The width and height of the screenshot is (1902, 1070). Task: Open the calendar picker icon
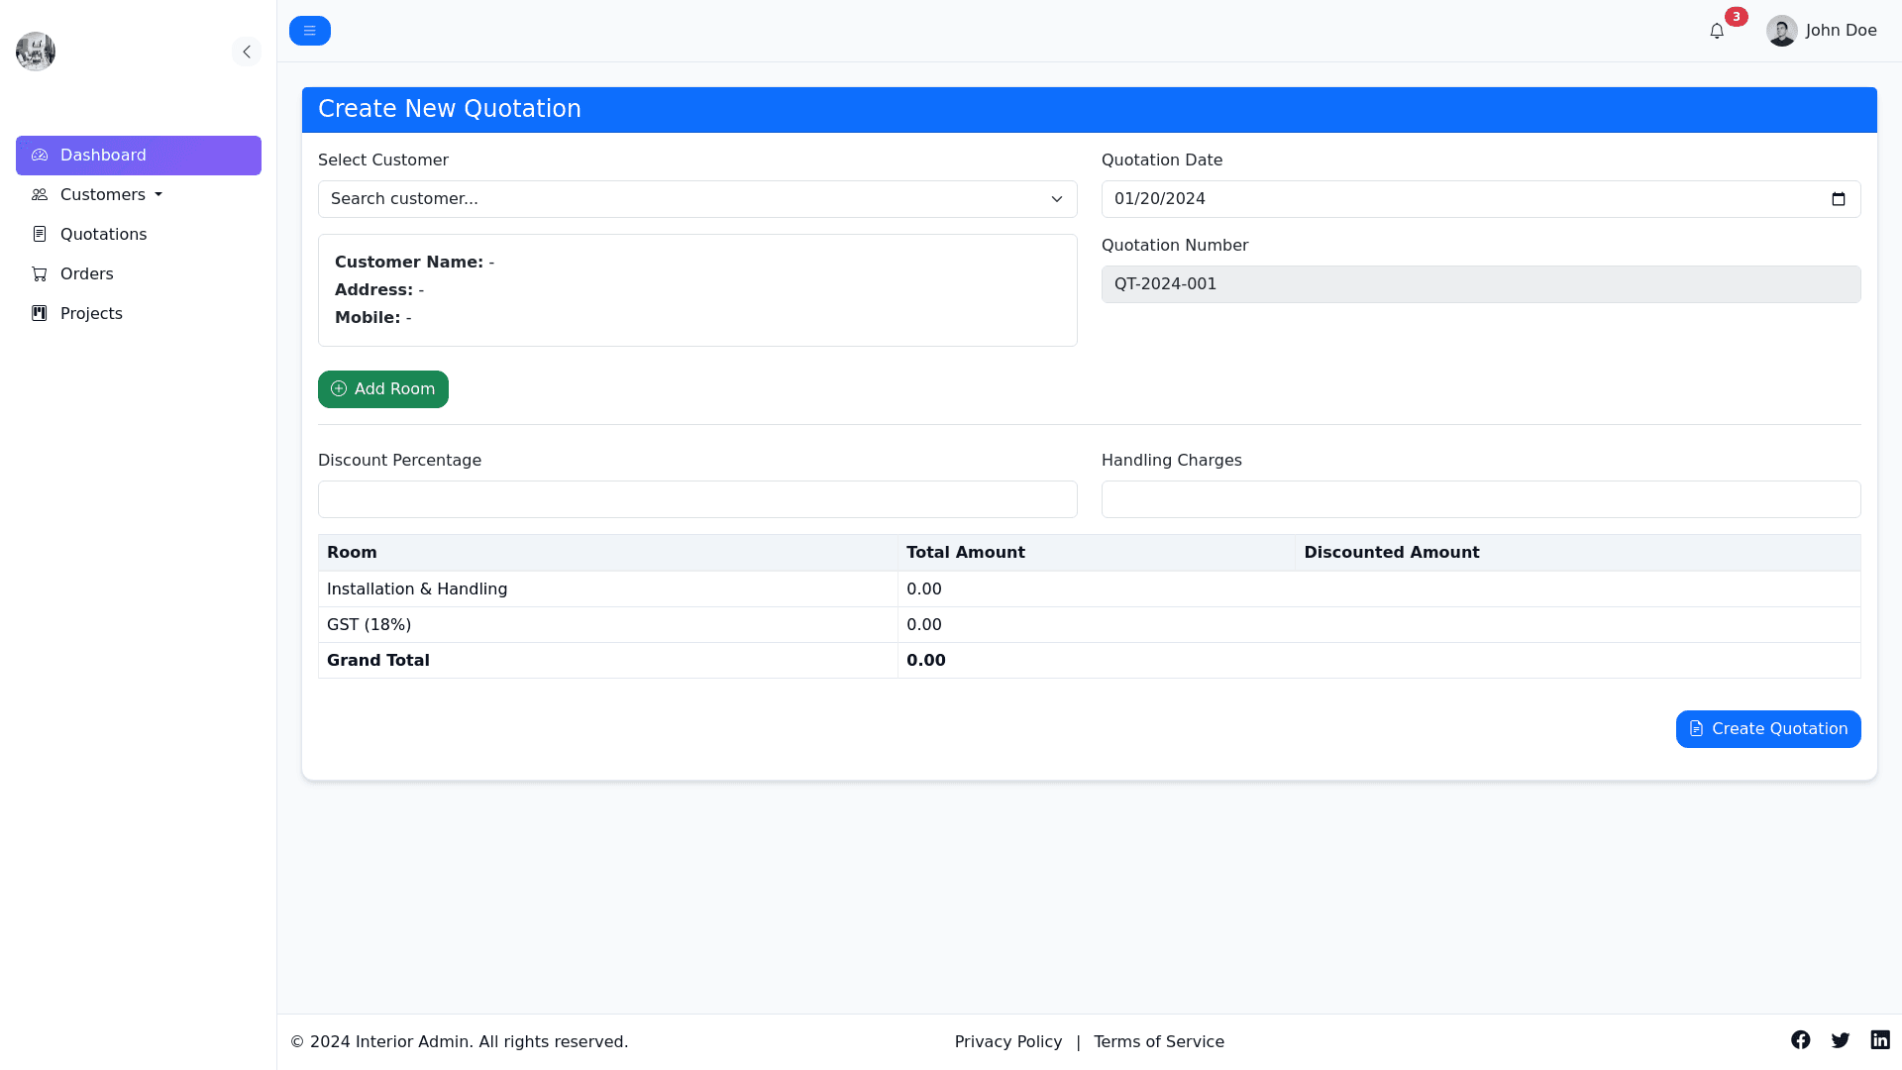(x=1839, y=199)
